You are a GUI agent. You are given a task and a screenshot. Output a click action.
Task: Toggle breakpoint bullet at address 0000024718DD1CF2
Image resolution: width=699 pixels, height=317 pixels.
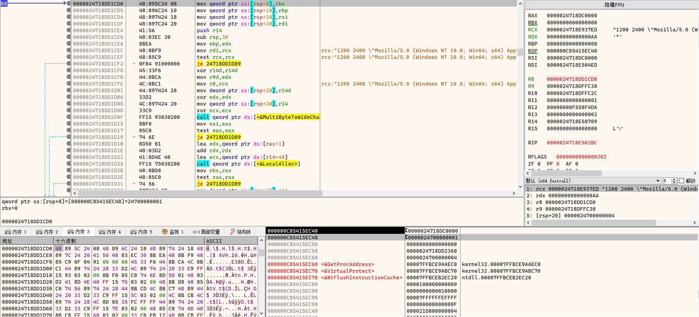69,64
